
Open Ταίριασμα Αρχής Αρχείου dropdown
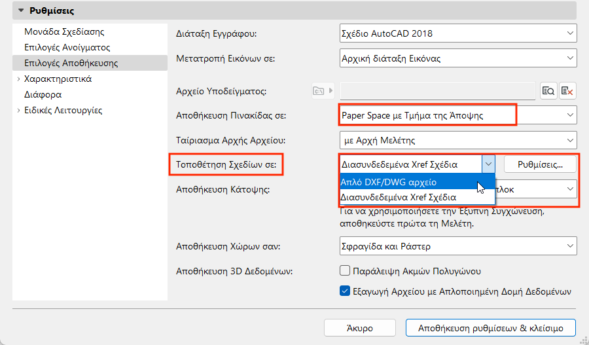point(458,140)
